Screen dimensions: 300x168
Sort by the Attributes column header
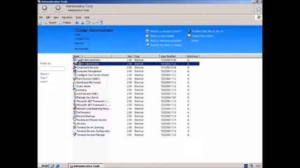(193, 56)
